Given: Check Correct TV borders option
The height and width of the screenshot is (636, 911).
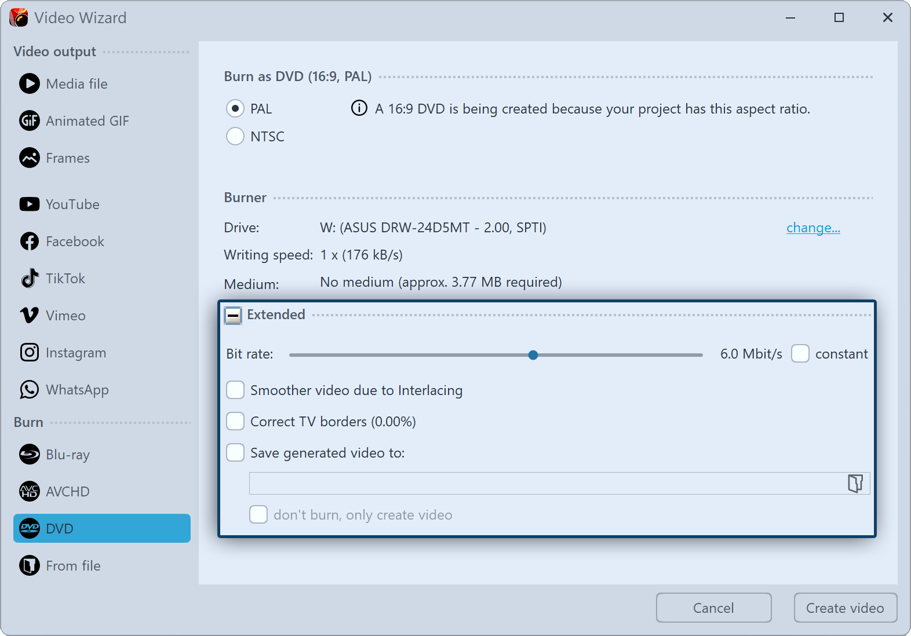Looking at the screenshot, I should coord(235,421).
